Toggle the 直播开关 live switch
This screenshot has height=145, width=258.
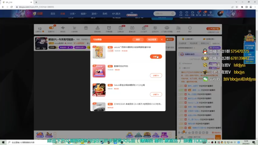(51, 29)
